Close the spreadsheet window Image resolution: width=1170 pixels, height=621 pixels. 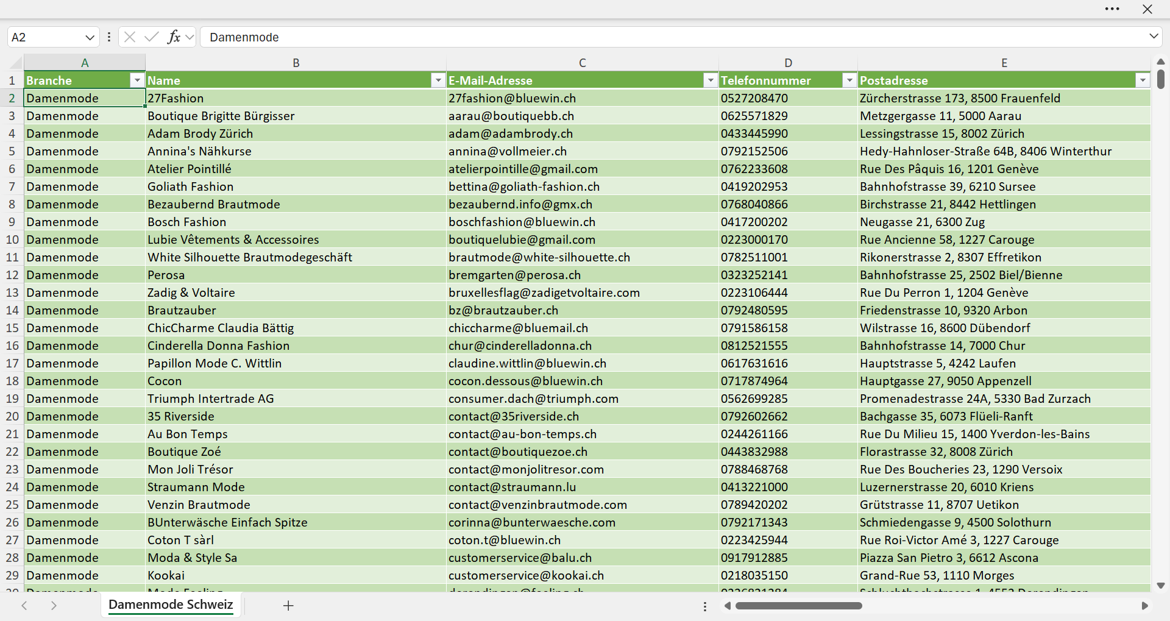1147,9
